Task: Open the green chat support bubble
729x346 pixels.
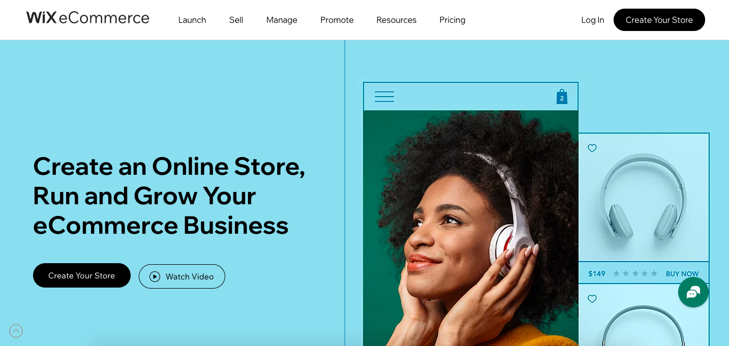Action: click(x=693, y=292)
